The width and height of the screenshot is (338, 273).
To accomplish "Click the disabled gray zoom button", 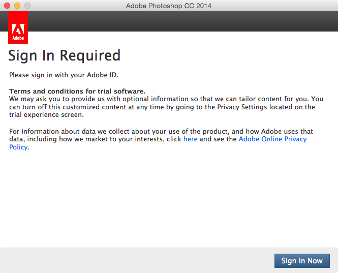I will coord(27,6).
